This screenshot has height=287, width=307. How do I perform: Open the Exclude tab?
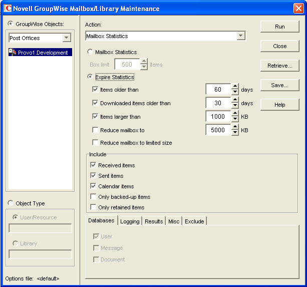pos(194,221)
